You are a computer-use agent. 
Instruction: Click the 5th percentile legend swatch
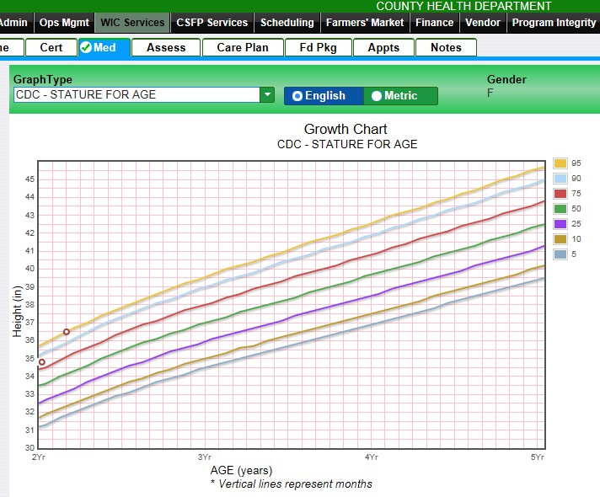coord(560,254)
